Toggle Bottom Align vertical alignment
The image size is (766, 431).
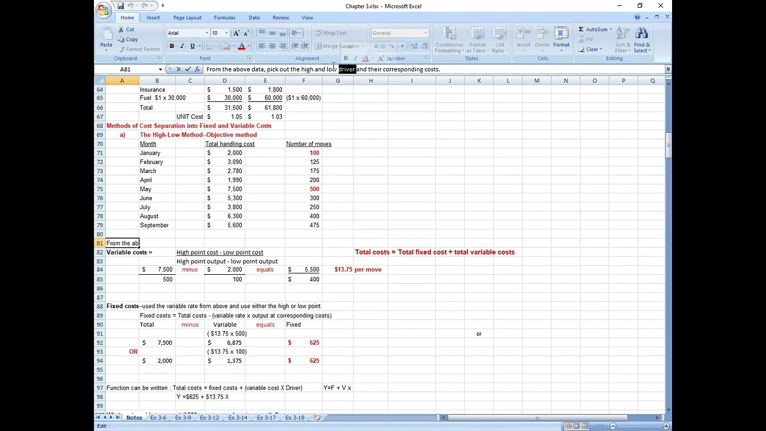click(x=282, y=33)
